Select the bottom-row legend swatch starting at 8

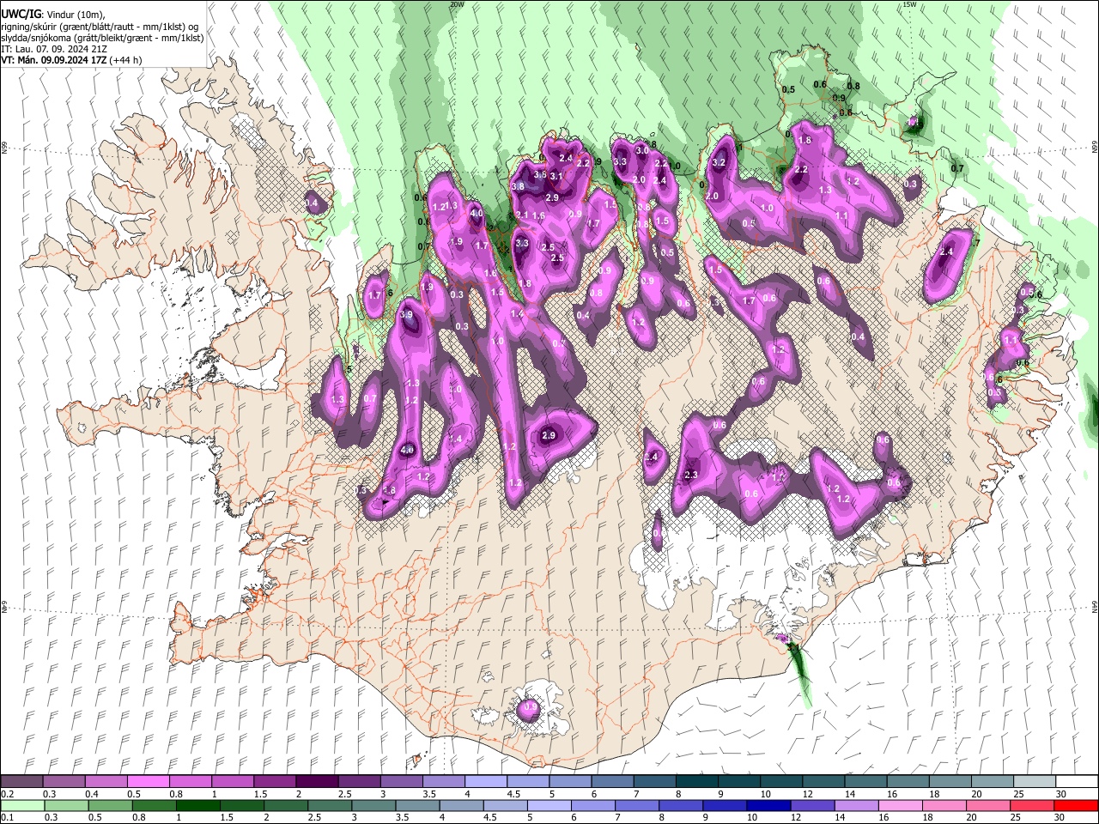click(681, 805)
